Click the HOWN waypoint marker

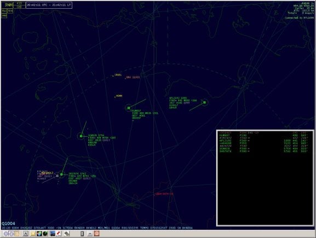[x=118, y=96]
